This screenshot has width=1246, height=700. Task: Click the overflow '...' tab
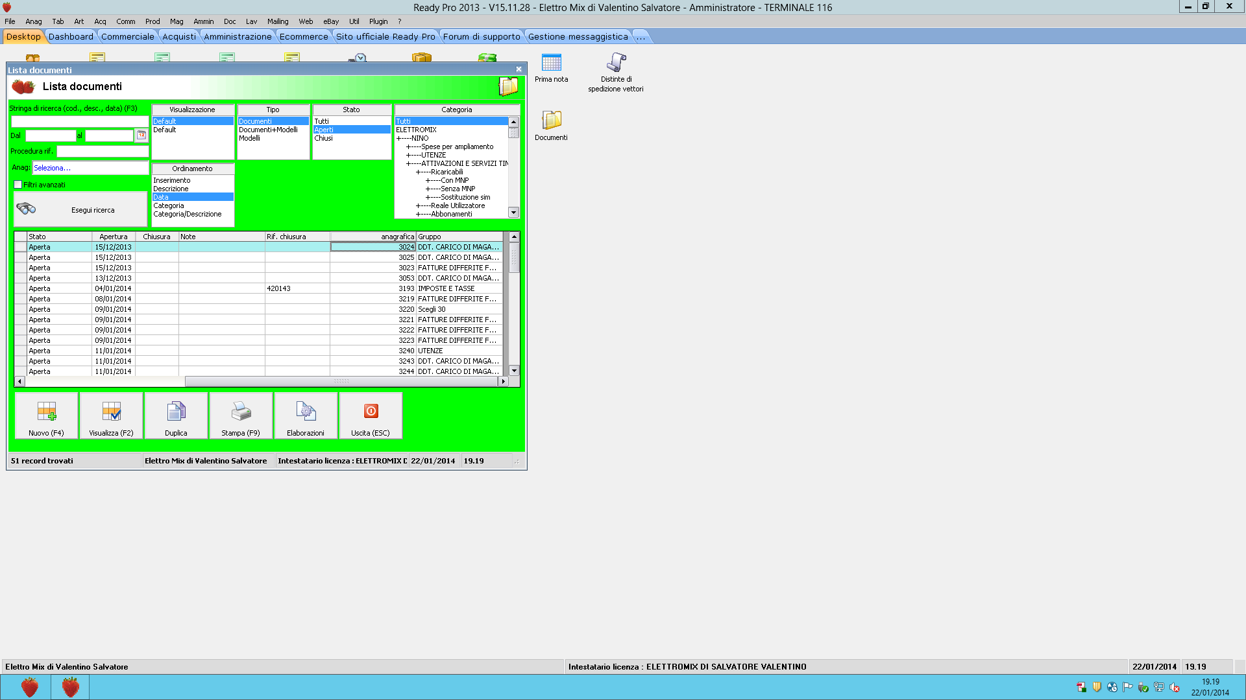coord(641,37)
